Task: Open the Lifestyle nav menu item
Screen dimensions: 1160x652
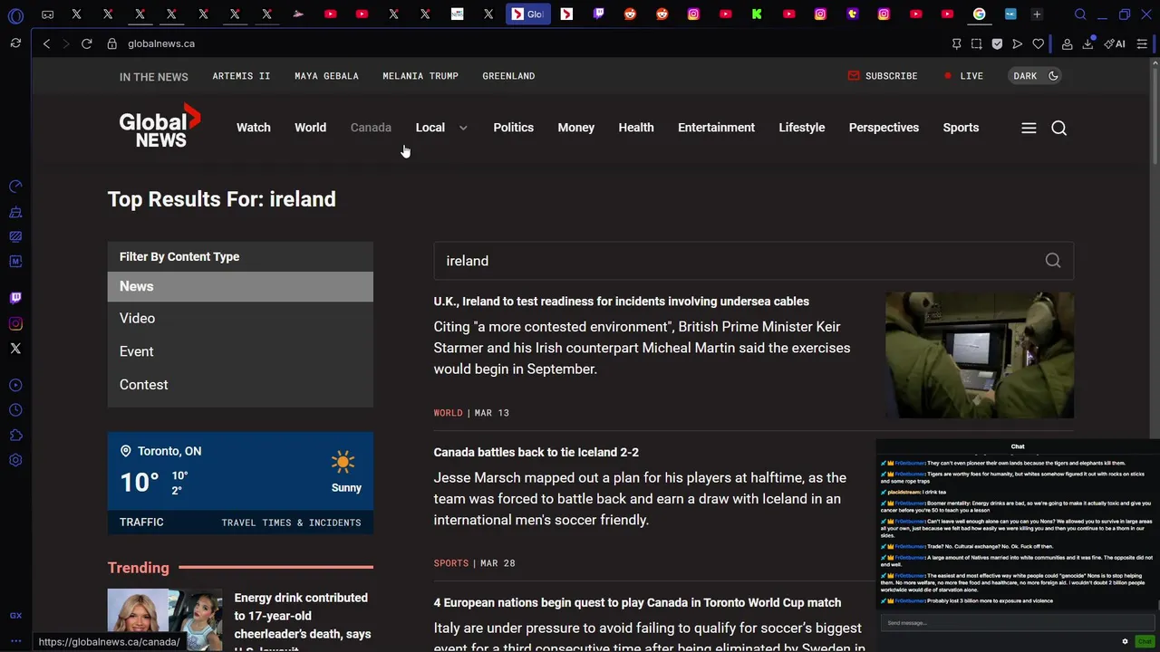Action: click(802, 128)
